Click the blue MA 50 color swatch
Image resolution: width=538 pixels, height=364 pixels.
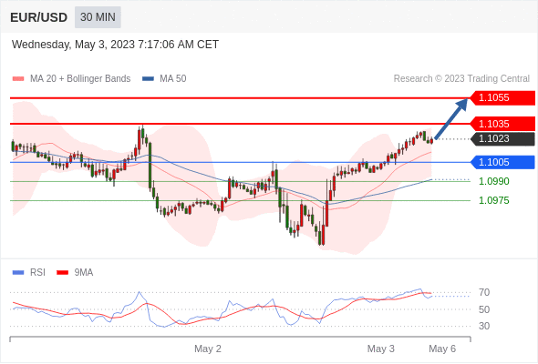pos(149,79)
